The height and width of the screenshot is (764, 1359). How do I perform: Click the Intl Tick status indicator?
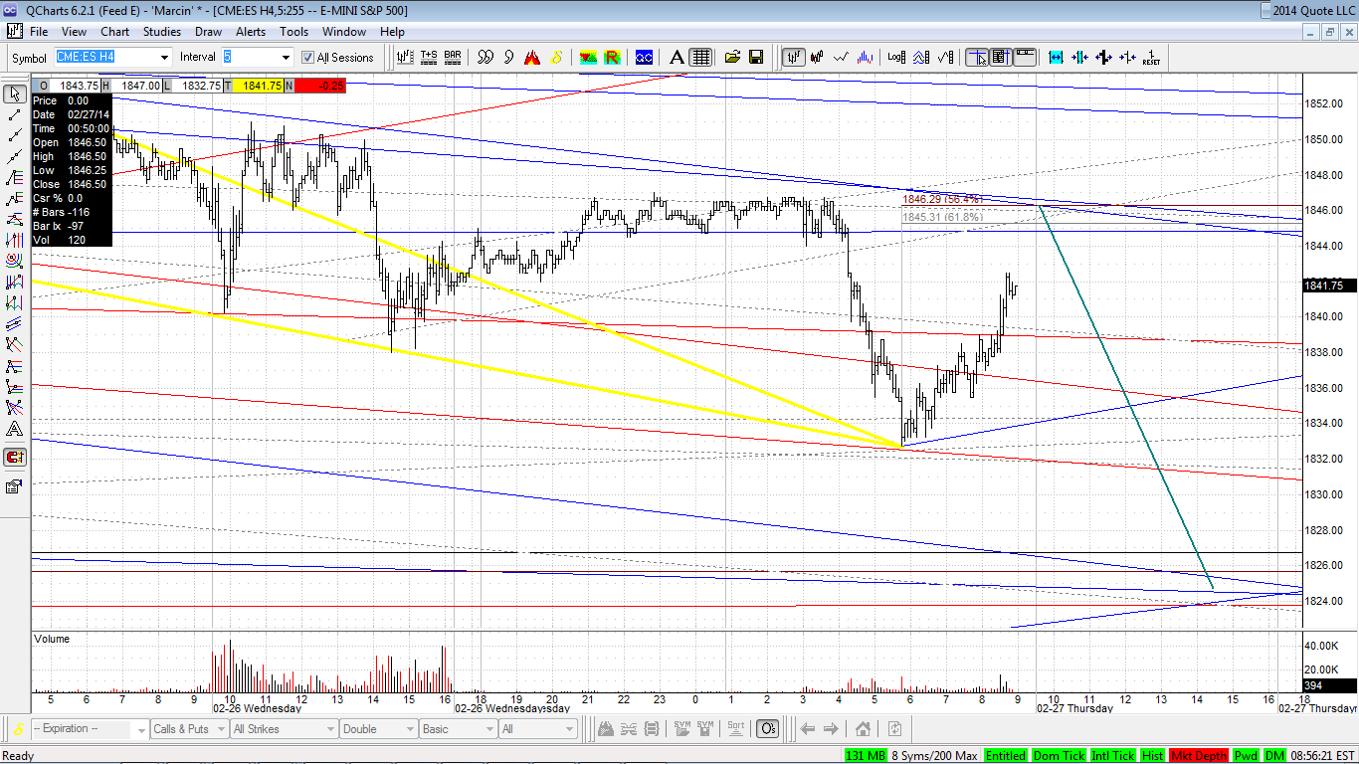[1113, 756]
